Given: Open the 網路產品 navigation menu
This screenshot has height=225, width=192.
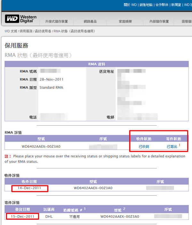Looking at the screenshot, I should [x=90, y=21].
